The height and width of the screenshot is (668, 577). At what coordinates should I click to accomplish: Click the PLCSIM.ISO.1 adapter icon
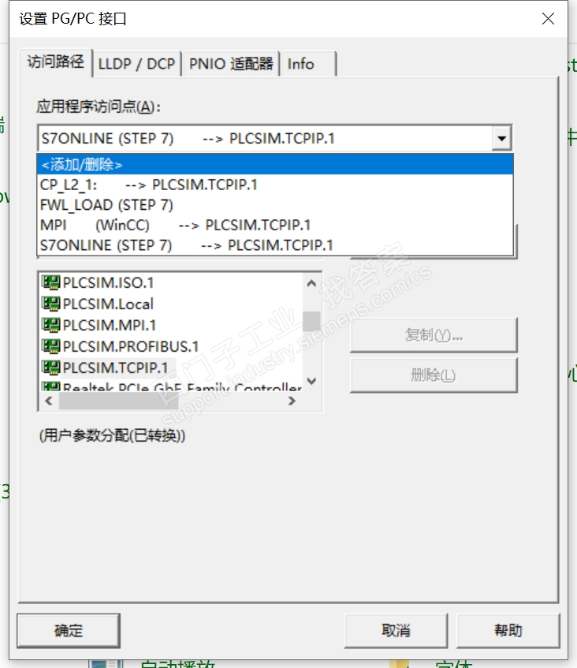50,282
